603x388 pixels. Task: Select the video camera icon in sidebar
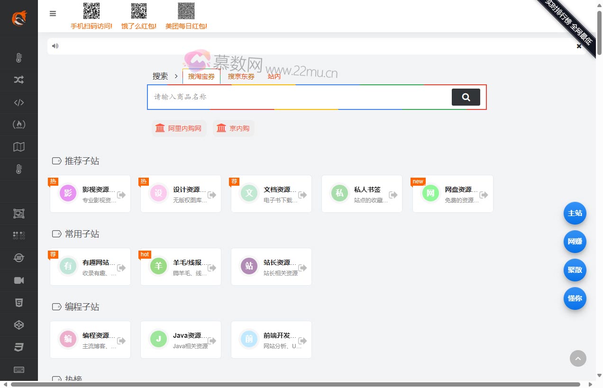point(19,280)
